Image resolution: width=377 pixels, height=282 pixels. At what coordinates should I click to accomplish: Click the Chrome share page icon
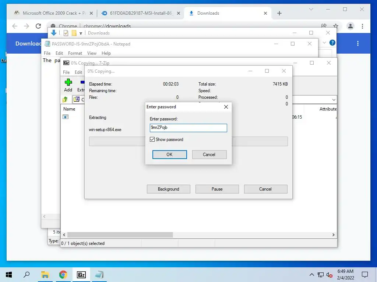tap(324, 26)
